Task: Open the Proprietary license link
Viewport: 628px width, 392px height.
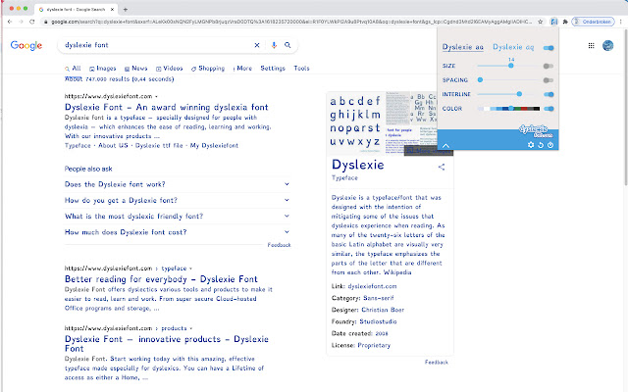Action: pos(374,345)
